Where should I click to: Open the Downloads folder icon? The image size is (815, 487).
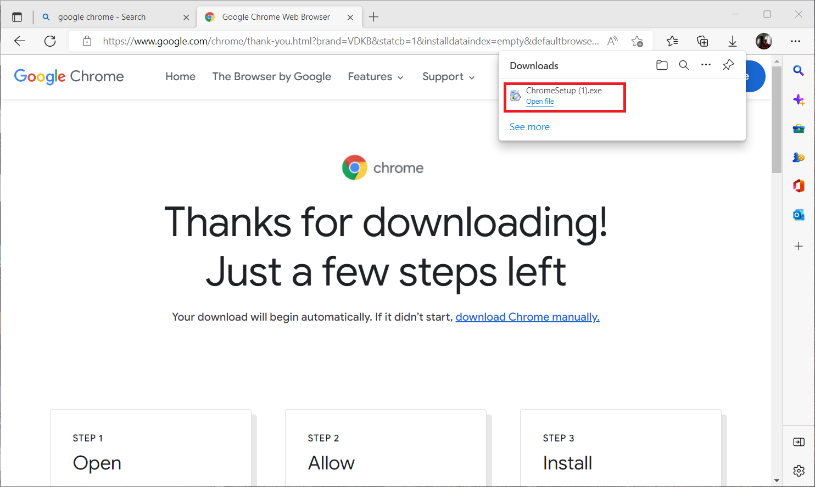pyautogui.click(x=662, y=65)
